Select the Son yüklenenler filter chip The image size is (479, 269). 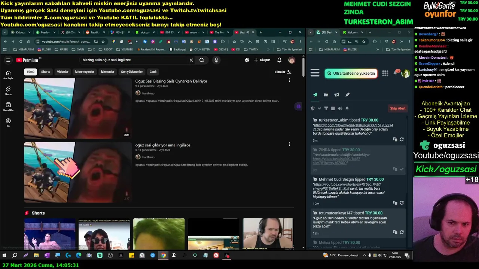[x=132, y=72]
